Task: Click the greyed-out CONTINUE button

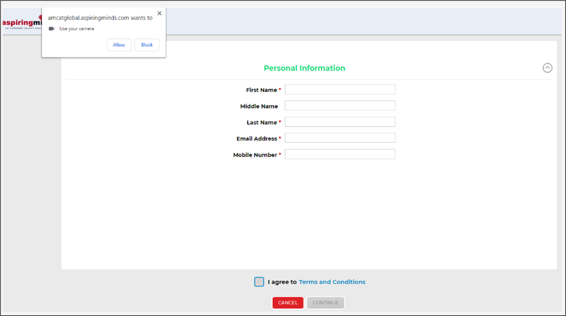Action: point(326,303)
